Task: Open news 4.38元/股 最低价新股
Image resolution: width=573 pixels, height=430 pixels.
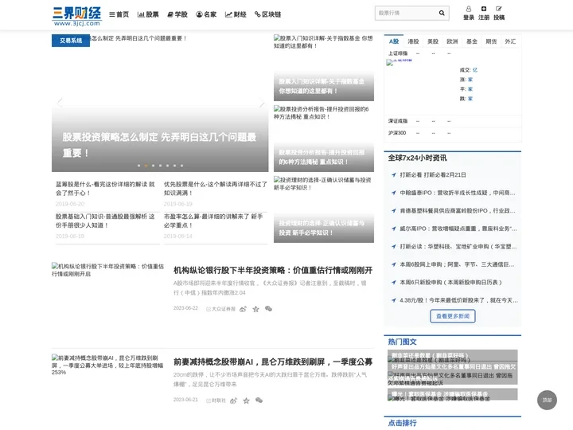Action: coord(459,300)
